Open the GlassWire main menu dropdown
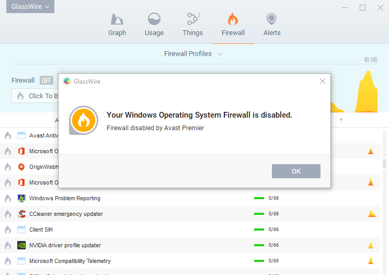 coord(31,7)
